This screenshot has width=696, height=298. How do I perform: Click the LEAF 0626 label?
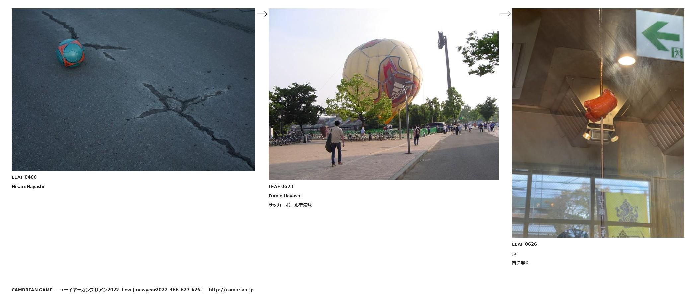click(524, 244)
